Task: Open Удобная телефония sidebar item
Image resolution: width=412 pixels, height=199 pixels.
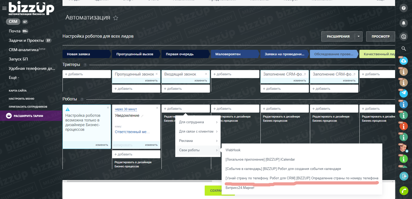Action: point(32,68)
